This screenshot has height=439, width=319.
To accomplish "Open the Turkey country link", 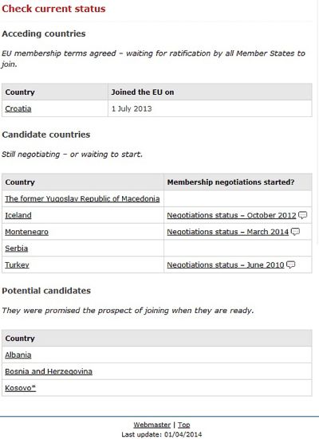I will [x=17, y=265].
